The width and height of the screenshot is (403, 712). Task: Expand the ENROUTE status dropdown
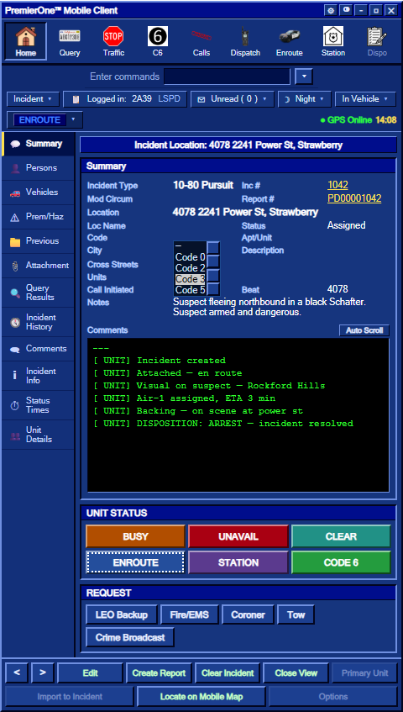point(44,120)
